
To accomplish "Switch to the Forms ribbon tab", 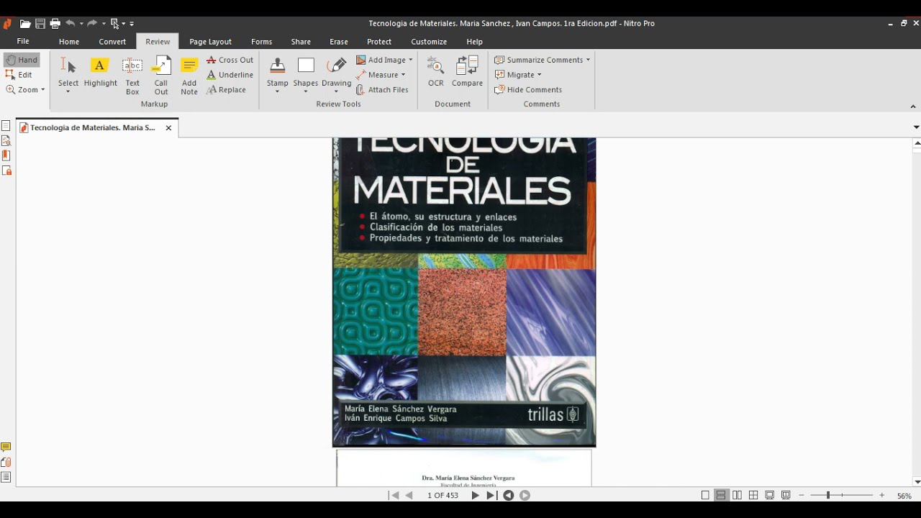I will tap(261, 42).
